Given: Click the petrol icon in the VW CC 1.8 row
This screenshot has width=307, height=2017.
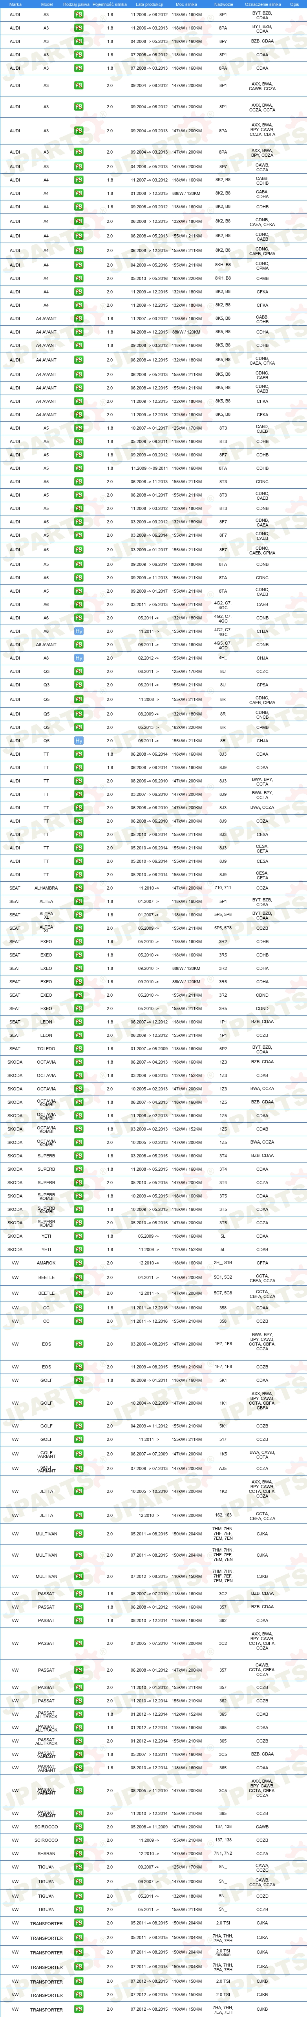Looking at the screenshot, I should pos(79,1308).
